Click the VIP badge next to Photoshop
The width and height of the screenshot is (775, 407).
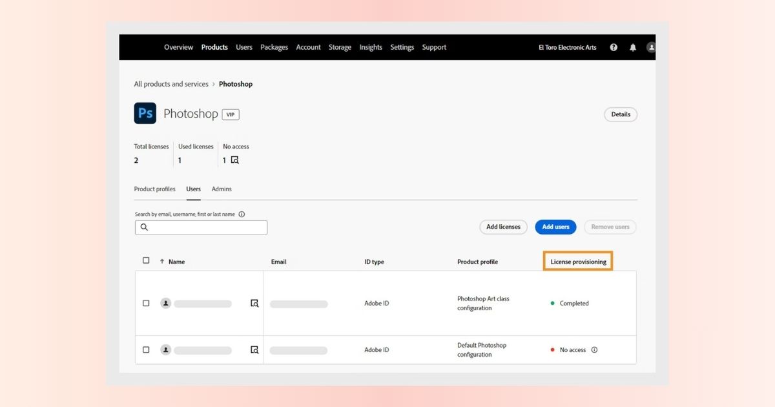tap(231, 114)
